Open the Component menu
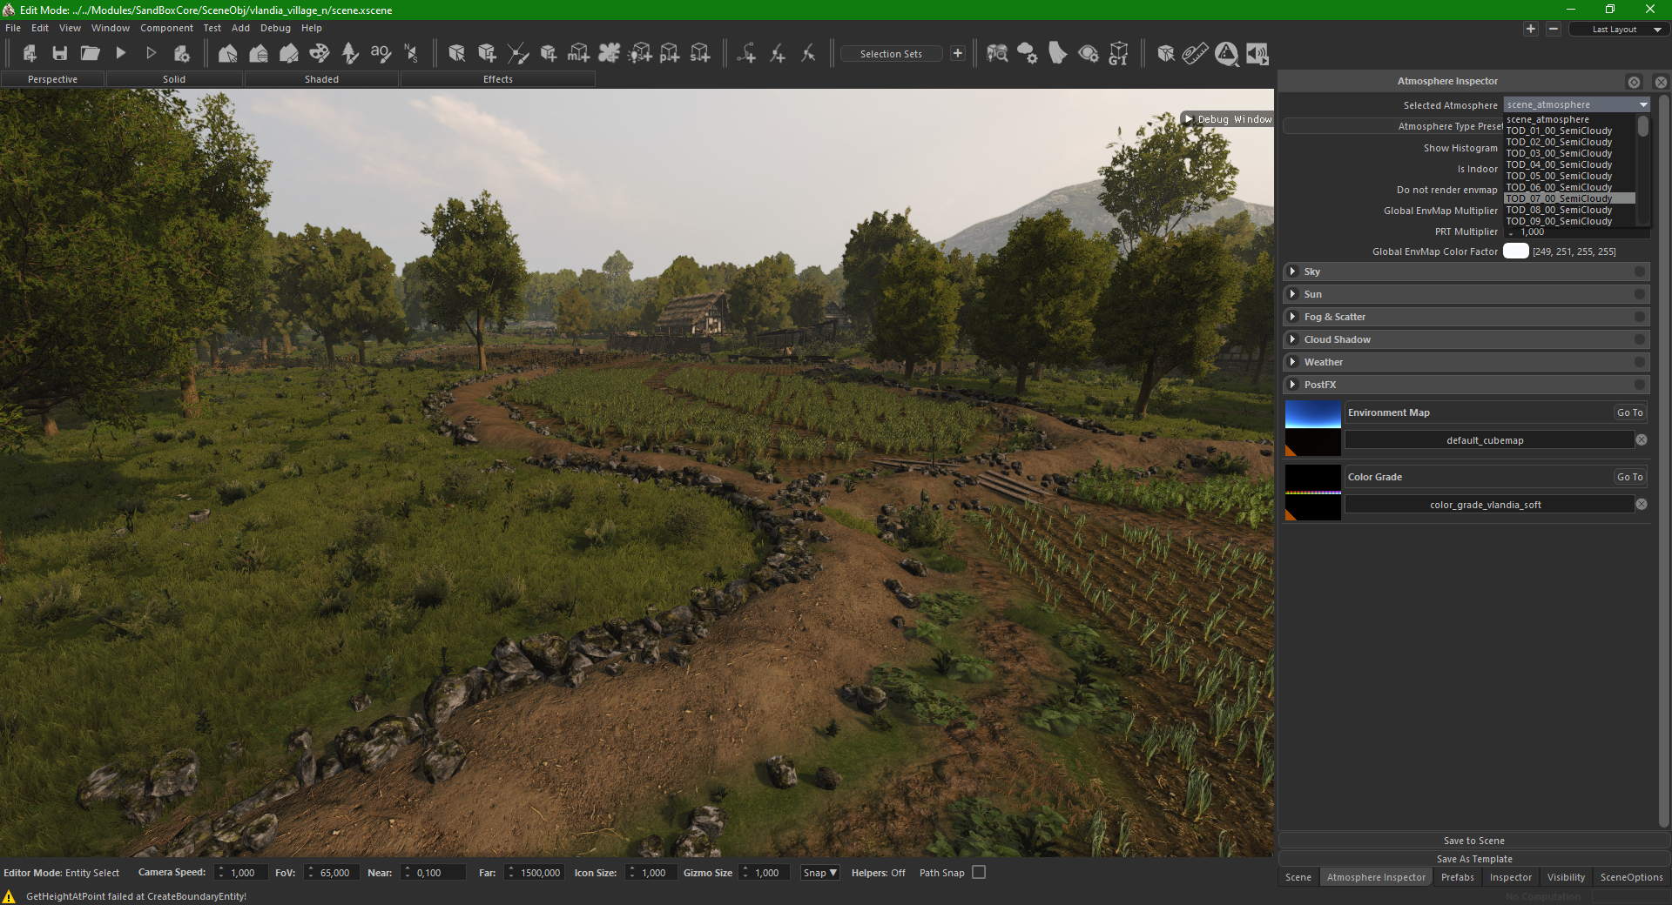Screen dimensions: 1672x905 [x=166, y=28]
